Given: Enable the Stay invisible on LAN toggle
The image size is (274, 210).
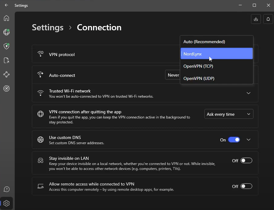Looking at the screenshot, I should [x=246, y=160].
